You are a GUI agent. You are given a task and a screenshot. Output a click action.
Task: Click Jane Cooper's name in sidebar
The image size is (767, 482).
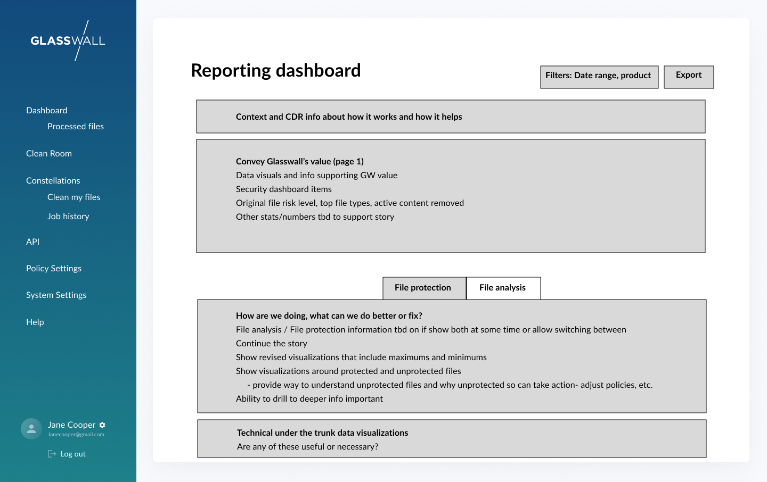(71, 425)
